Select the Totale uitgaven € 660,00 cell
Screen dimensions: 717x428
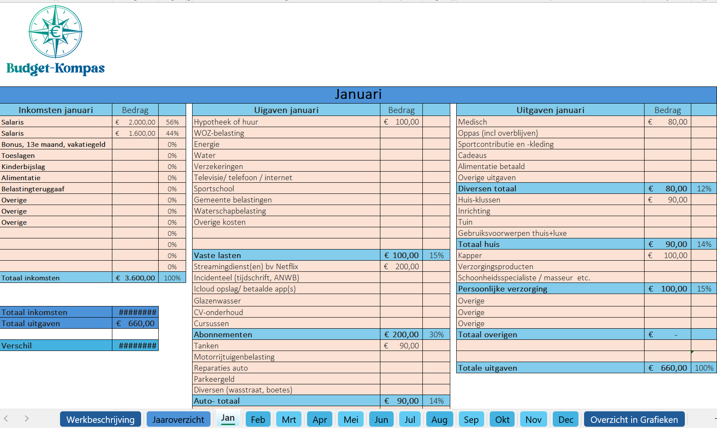coord(667,368)
